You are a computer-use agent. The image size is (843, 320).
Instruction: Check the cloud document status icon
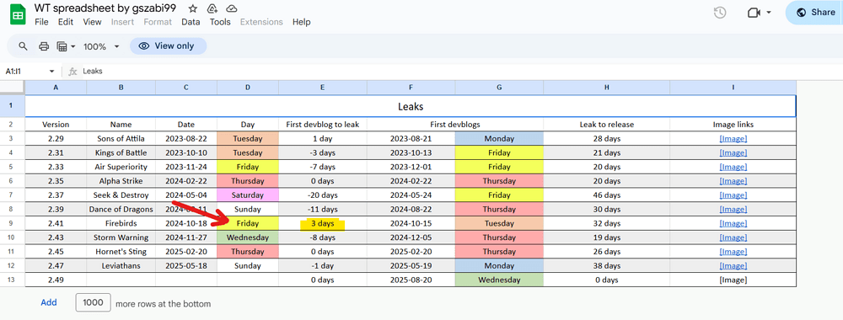tap(232, 8)
